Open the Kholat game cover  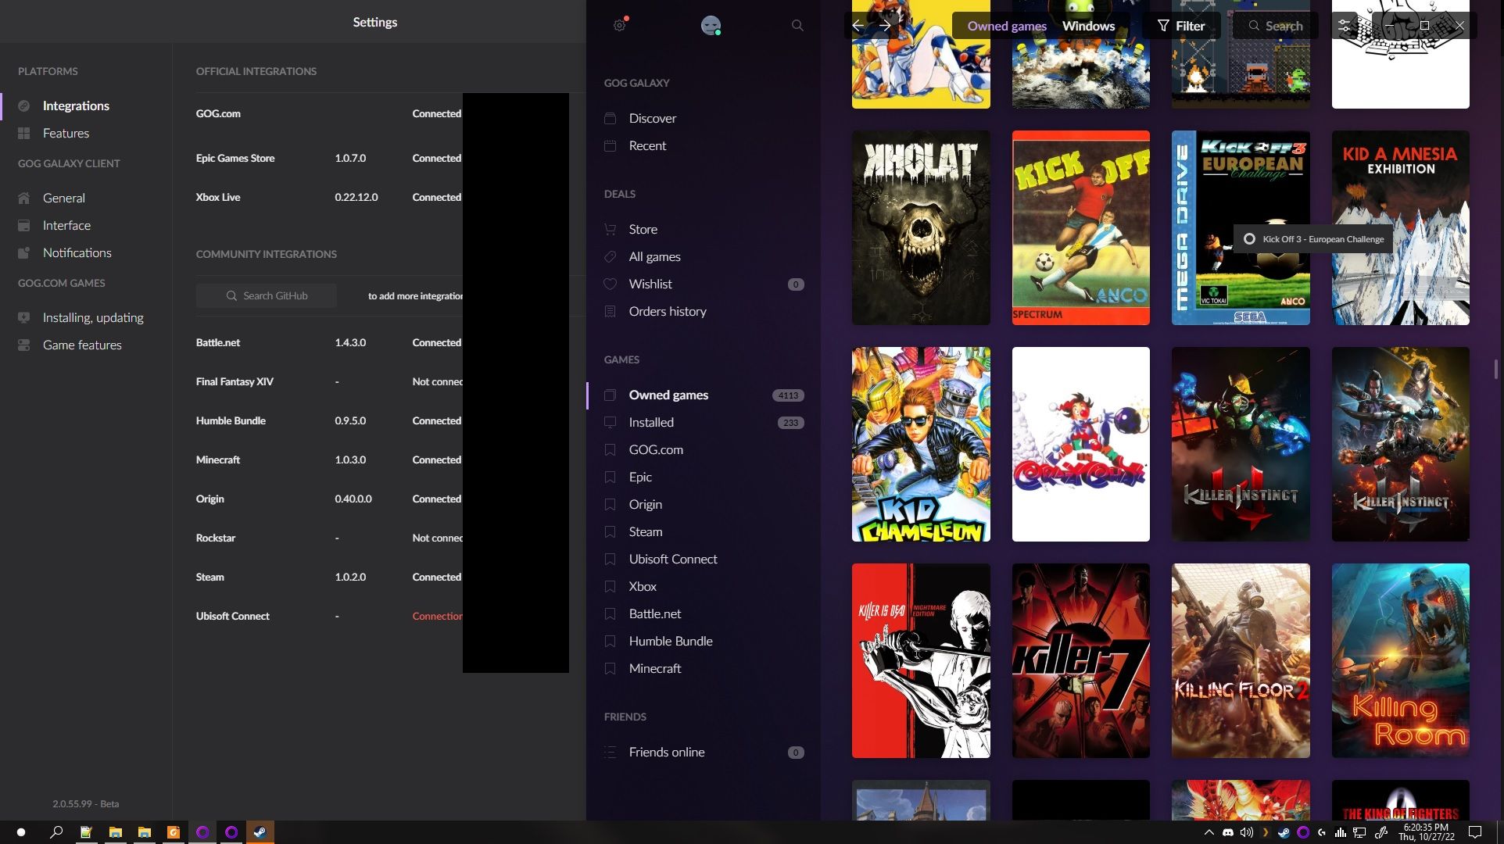(x=921, y=227)
